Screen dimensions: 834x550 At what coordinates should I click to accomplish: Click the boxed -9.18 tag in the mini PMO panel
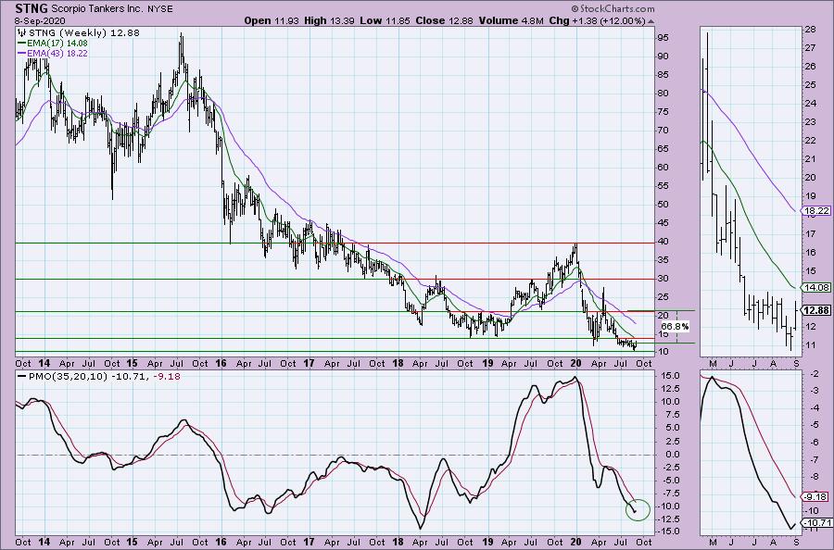815,497
